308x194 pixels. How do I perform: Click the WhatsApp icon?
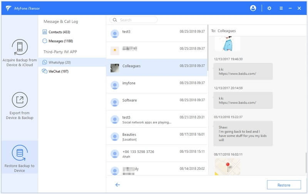[45, 62]
